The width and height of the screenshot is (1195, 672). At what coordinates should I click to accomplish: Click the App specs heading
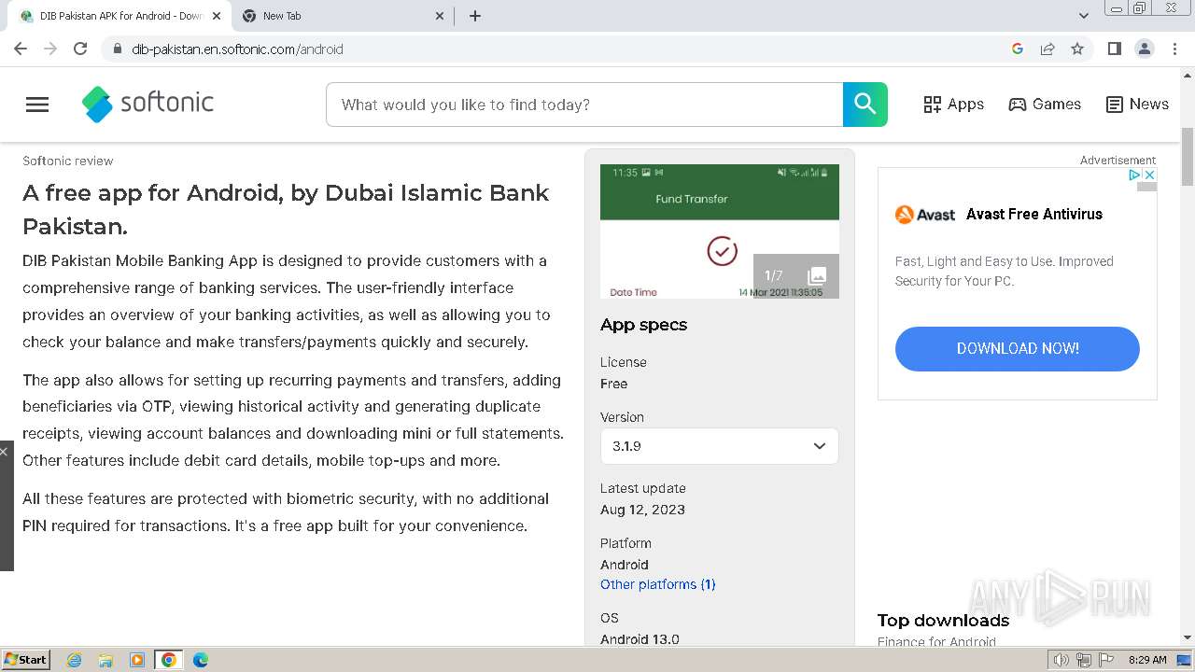pos(643,325)
